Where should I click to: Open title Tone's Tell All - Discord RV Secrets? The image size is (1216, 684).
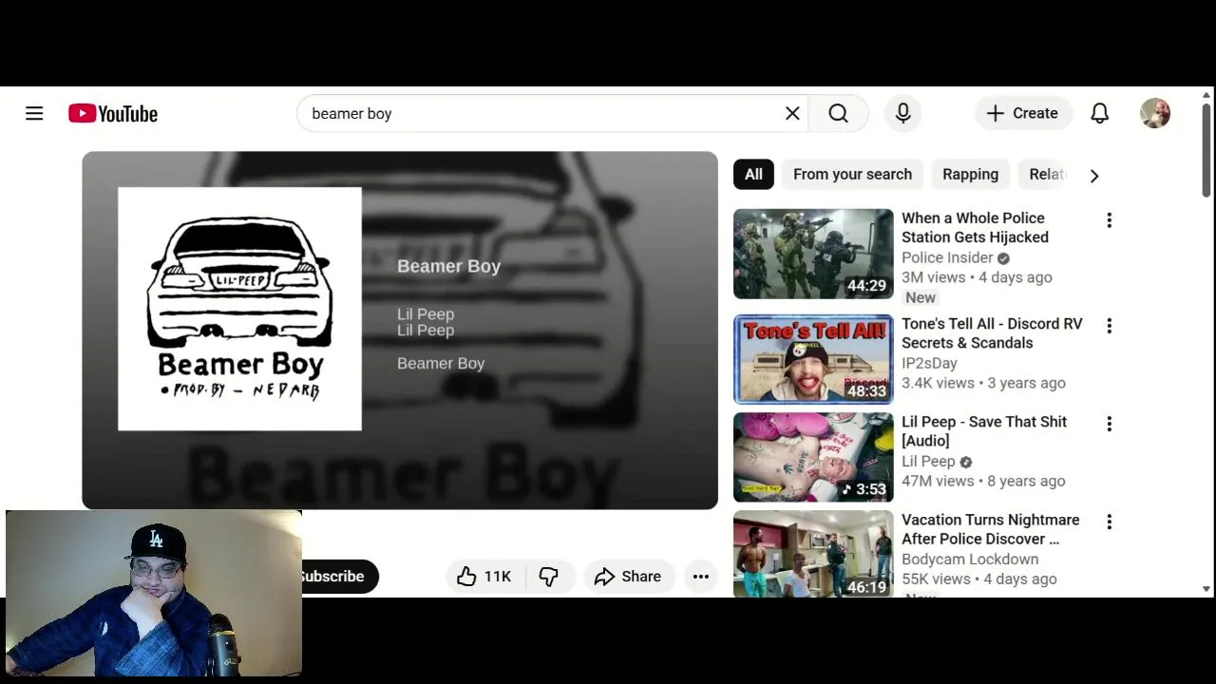(992, 333)
